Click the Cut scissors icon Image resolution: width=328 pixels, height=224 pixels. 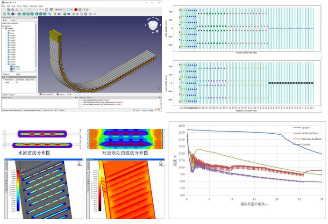pos(21,10)
